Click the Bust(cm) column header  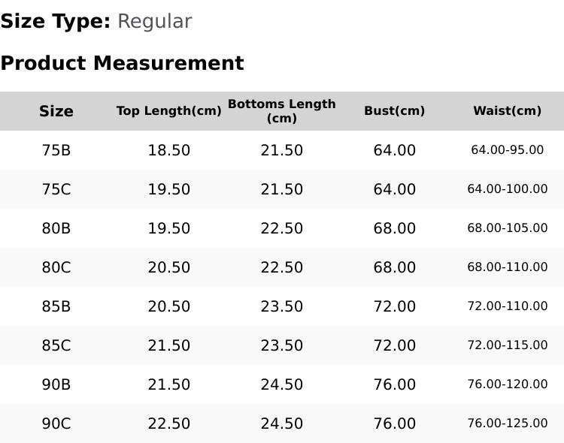click(x=395, y=110)
